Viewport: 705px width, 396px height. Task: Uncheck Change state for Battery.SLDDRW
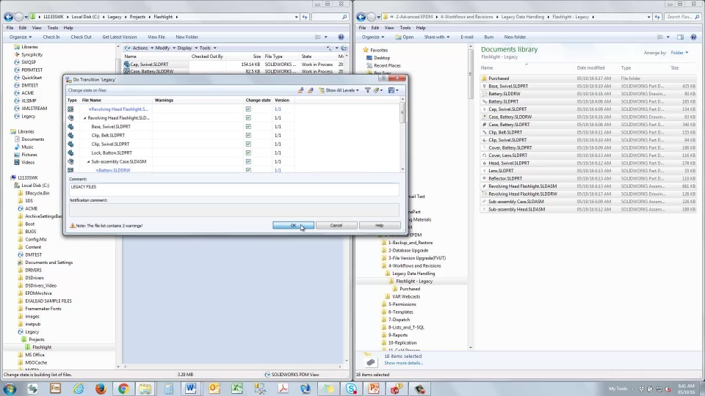[248, 170]
